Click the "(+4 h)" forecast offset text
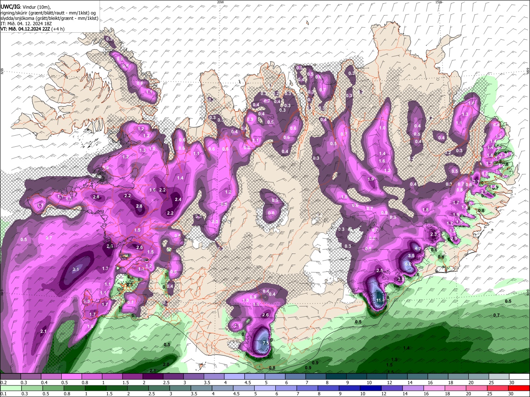 [x=57, y=29]
